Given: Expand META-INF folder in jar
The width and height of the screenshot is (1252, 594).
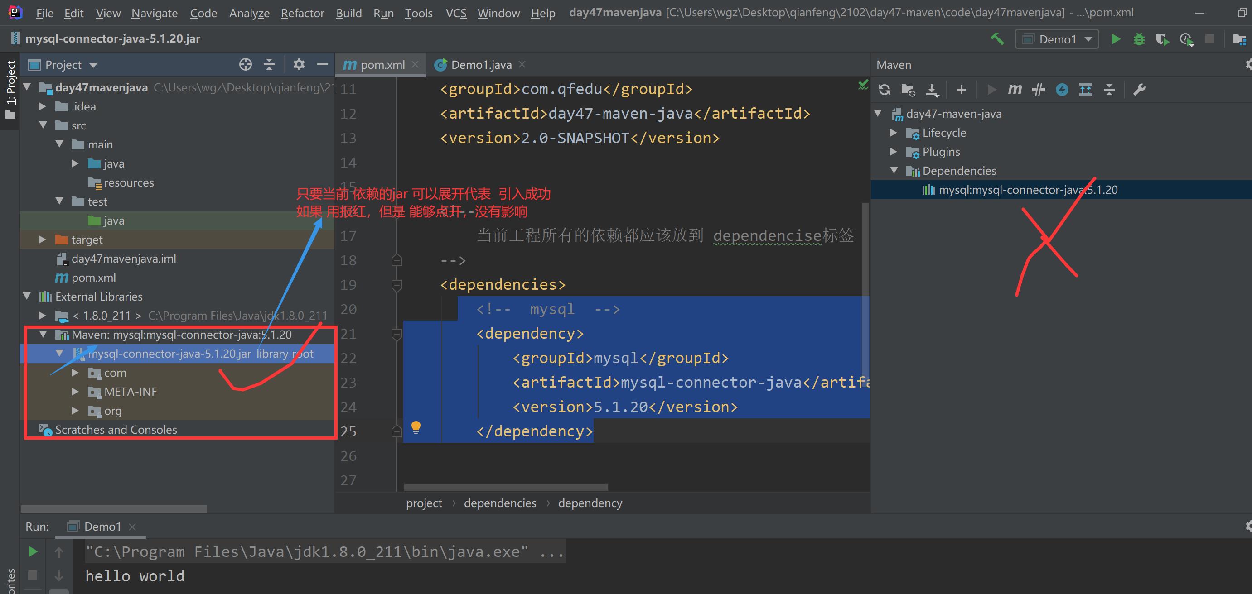Looking at the screenshot, I should (75, 392).
